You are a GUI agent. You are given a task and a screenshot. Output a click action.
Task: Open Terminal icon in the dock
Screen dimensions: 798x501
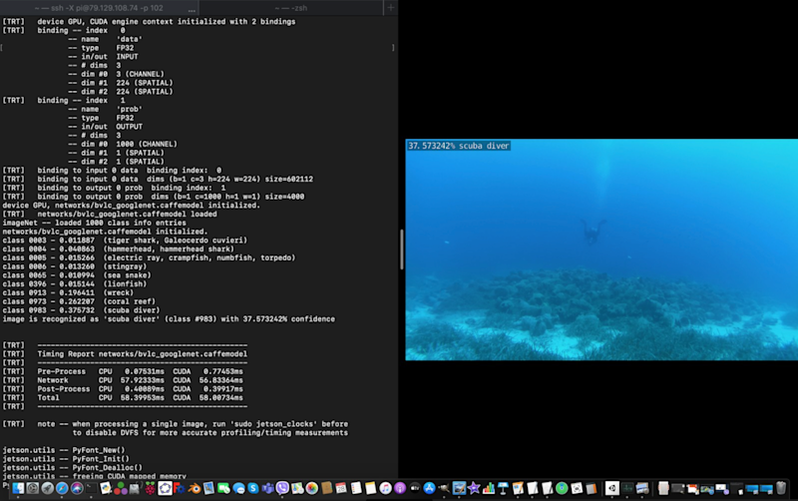(x=91, y=489)
